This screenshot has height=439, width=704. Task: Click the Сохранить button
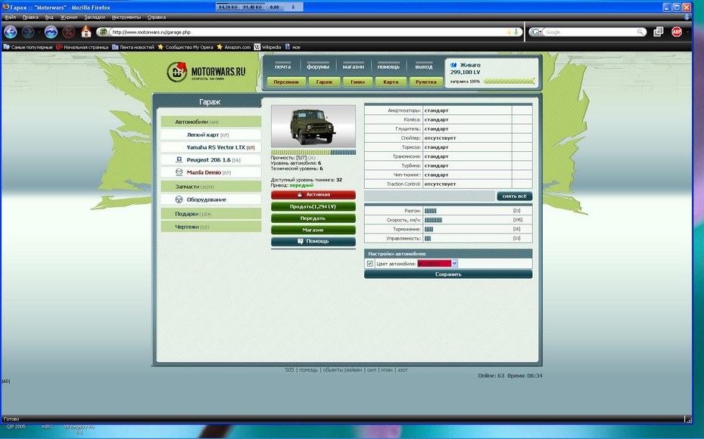448,274
